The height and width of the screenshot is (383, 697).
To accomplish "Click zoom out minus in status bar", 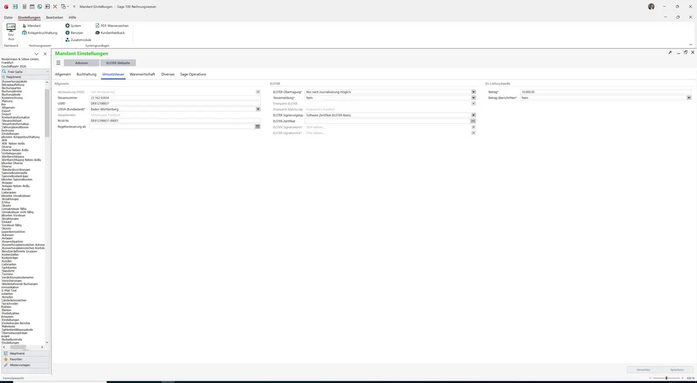I will (650, 378).
